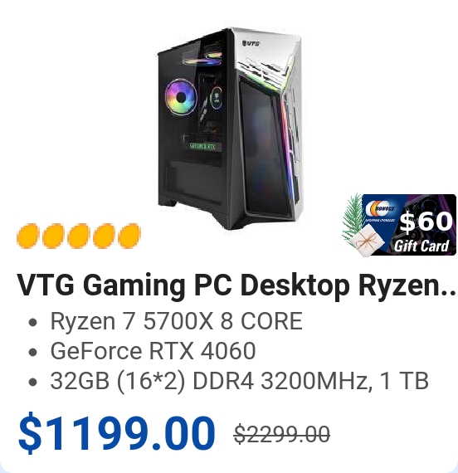Click the GeForce RTX label on graphics card
Viewport: 458px width, 473px height.
coord(202,147)
